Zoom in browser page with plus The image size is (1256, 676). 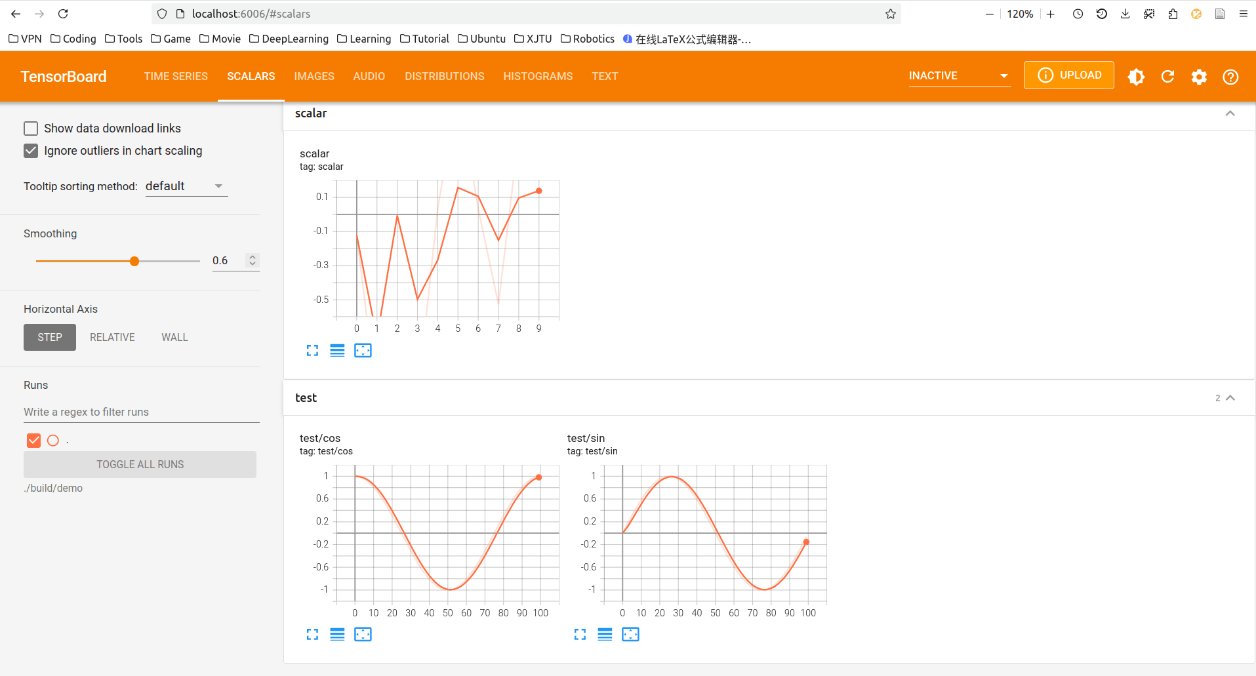(1051, 14)
